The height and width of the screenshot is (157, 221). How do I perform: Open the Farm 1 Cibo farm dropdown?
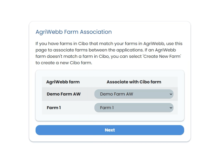[x=134, y=108]
